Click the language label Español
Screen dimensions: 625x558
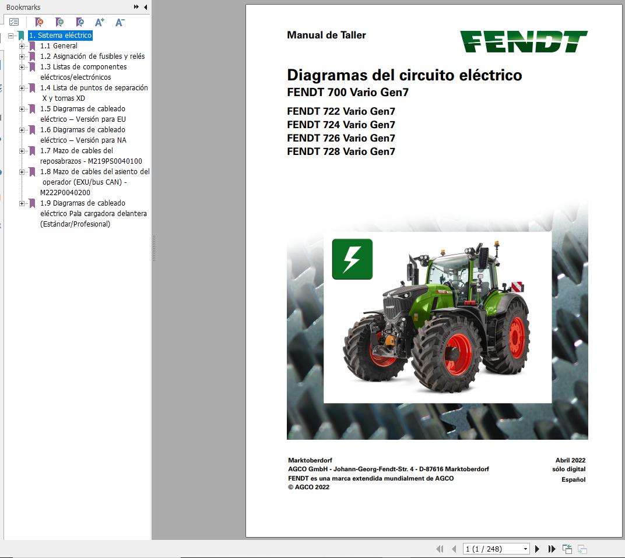574,479
